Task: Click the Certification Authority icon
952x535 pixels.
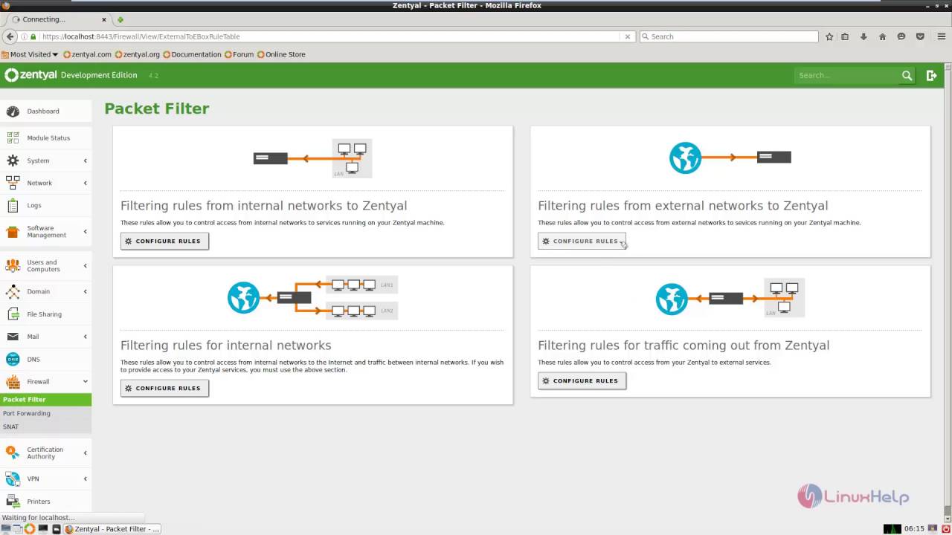Action: (x=13, y=453)
